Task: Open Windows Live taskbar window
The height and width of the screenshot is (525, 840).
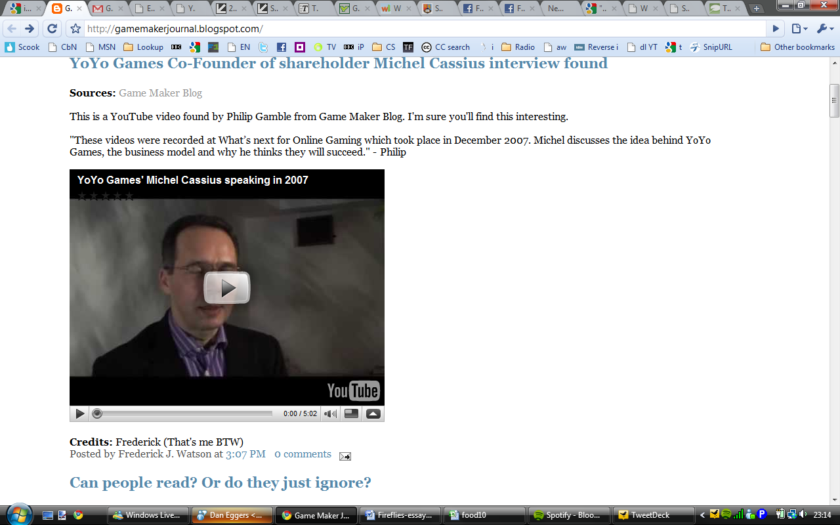Action: [149, 515]
